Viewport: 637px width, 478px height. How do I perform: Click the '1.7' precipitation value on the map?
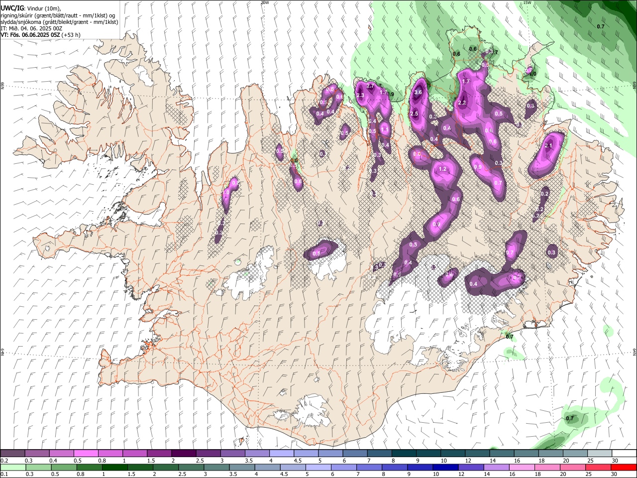click(466, 81)
